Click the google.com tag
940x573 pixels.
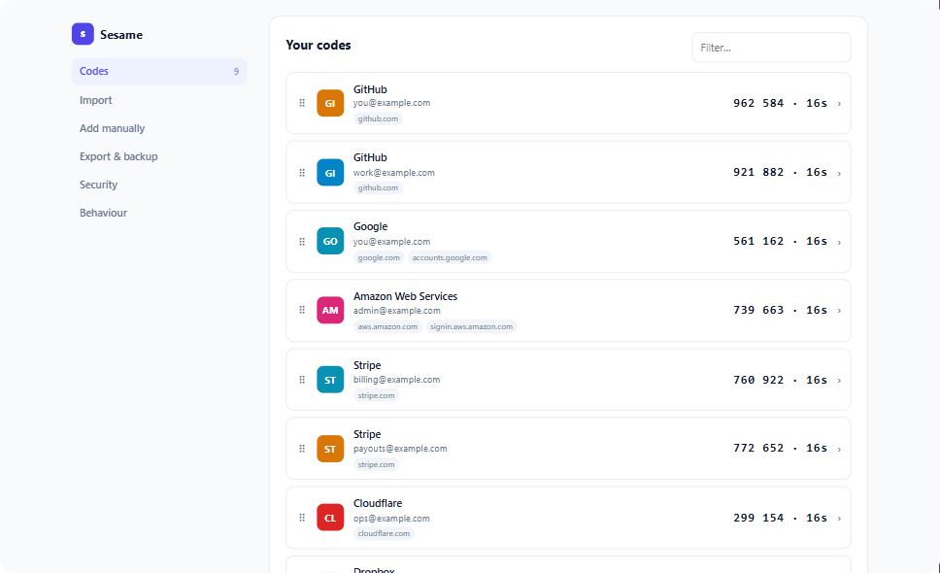(x=379, y=257)
